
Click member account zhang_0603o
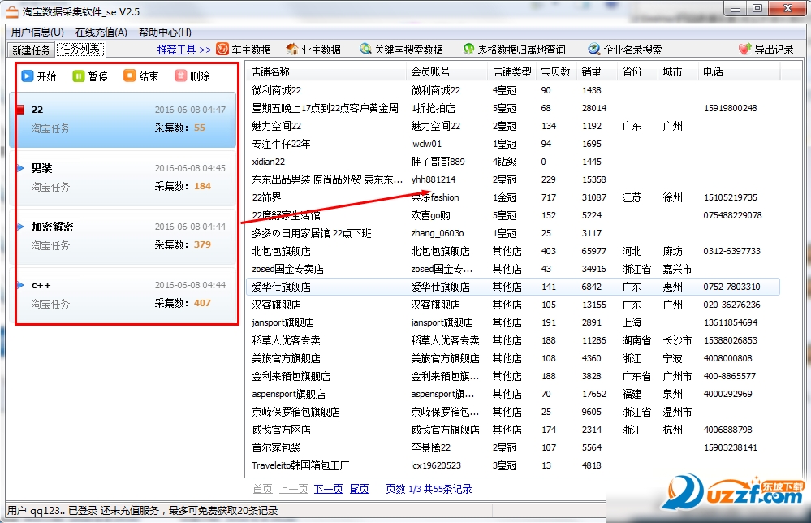point(438,233)
